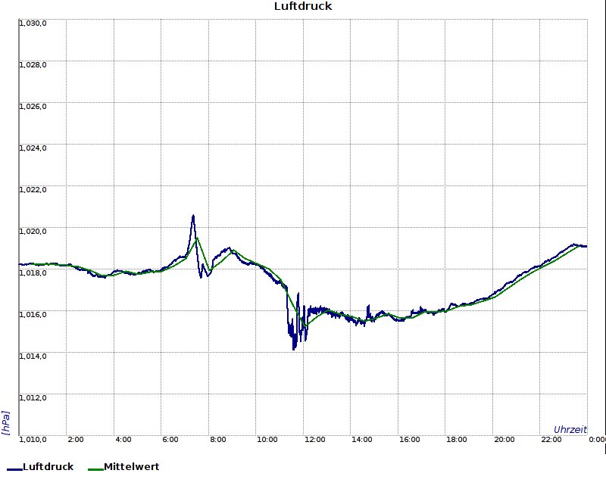
Task: Click the 1,010,0 y-axis label
Action: point(33,440)
